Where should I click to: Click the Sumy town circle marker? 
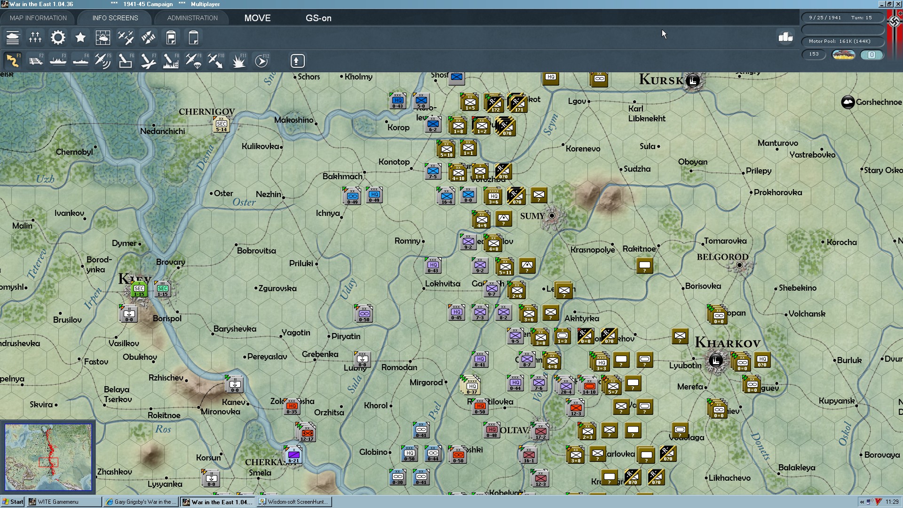(552, 216)
